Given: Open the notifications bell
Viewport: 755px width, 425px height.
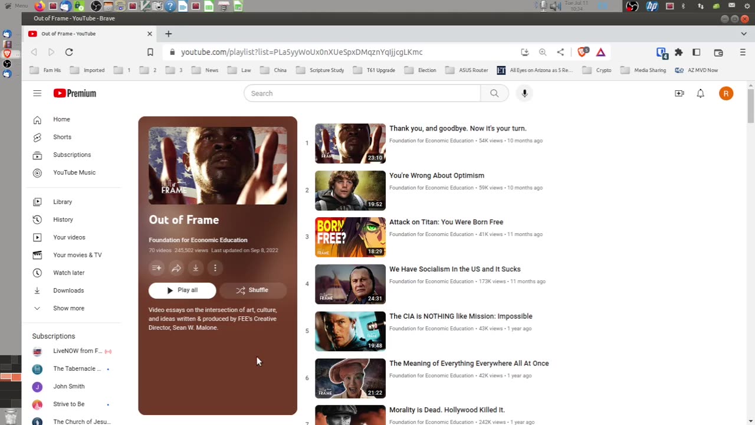Looking at the screenshot, I should click(x=701, y=93).
